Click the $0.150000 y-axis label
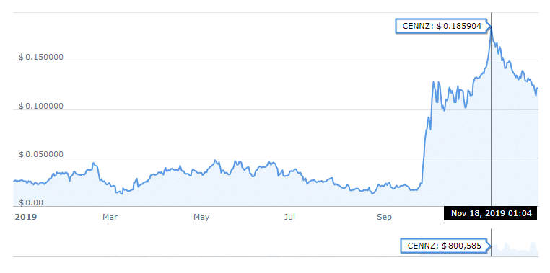The image size is (550, 273). click(x=41, y=57)
